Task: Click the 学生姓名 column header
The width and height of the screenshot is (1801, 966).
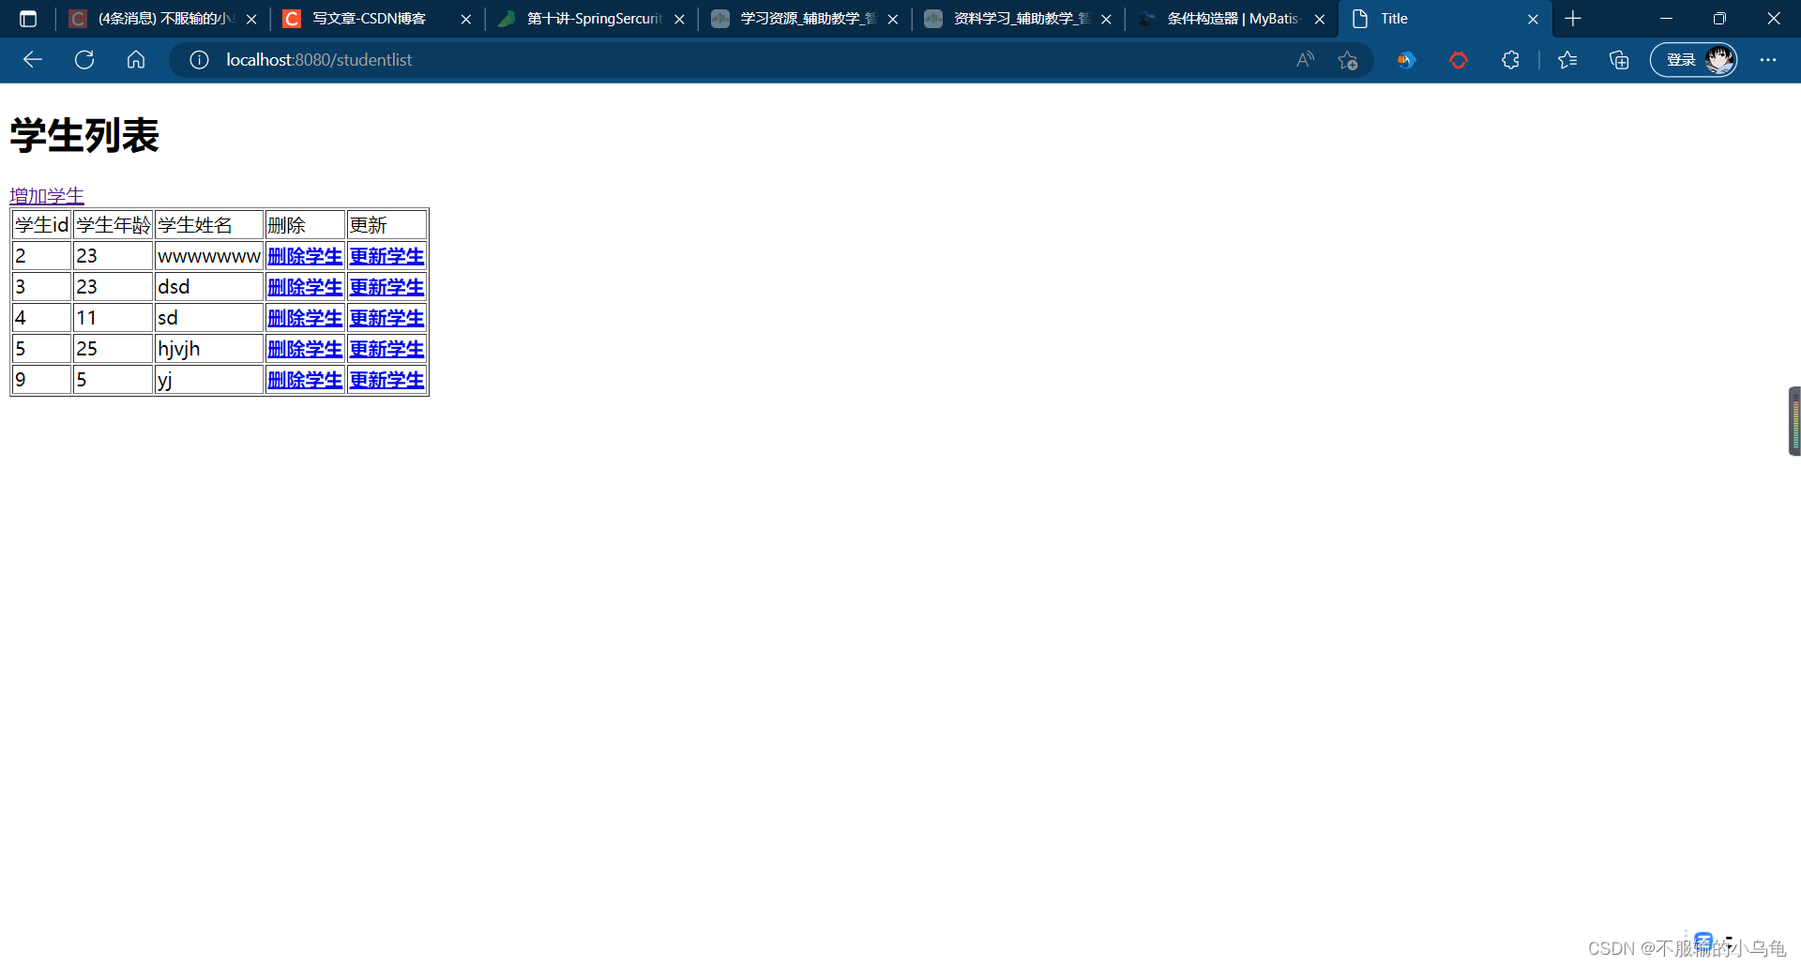Action: click(209, 225)
